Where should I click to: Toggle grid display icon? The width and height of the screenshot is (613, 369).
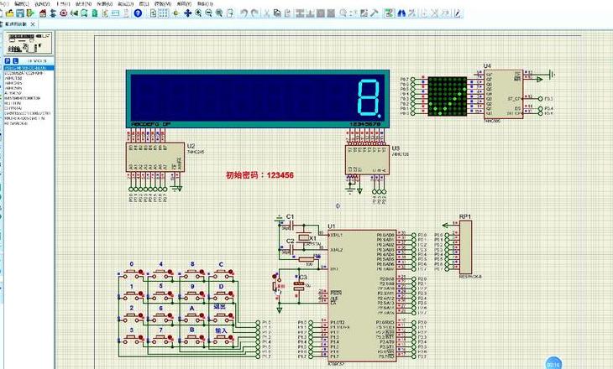[x=163, y=13]
